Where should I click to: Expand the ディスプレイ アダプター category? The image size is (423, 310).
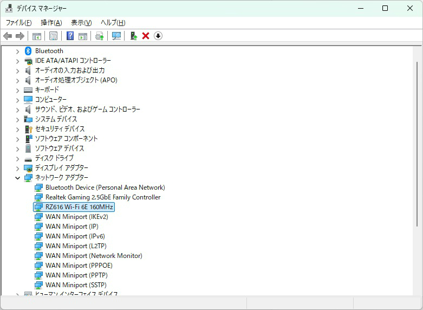pos(17,168)
